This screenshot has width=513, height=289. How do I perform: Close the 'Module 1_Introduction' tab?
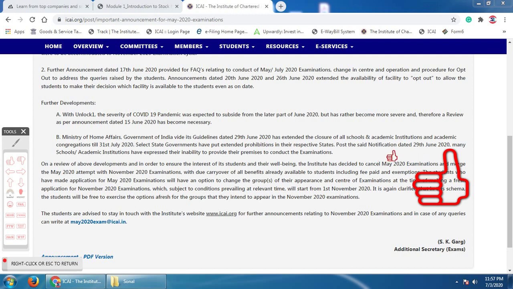click(177, 6)
